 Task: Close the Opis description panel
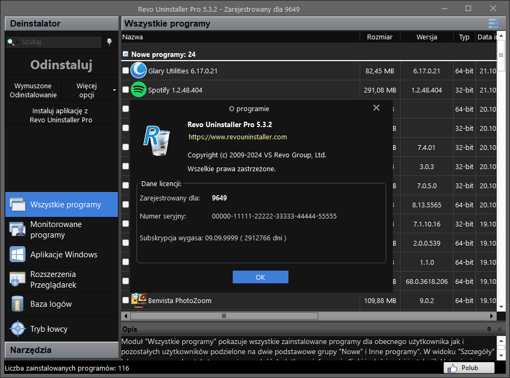(x=499, y=329)
